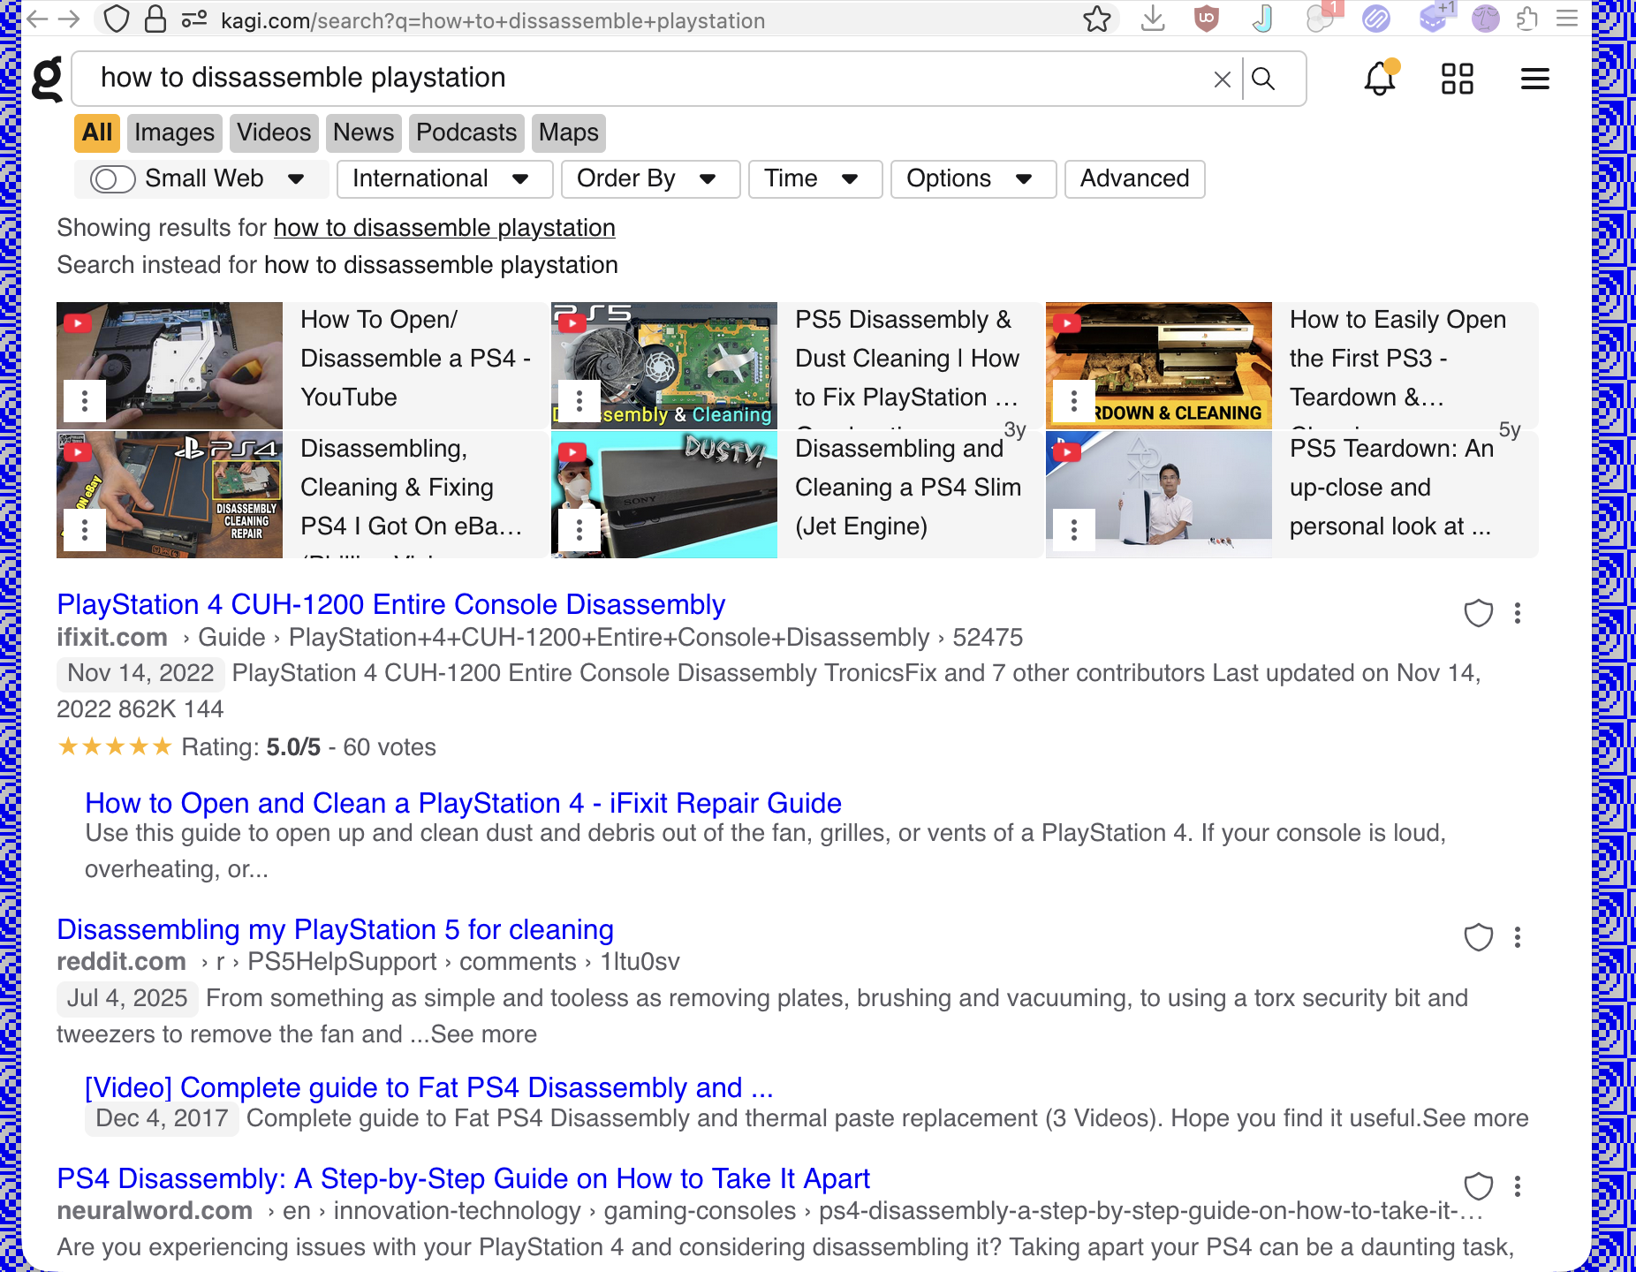Toggle the Small Web switch

(111, 178)
